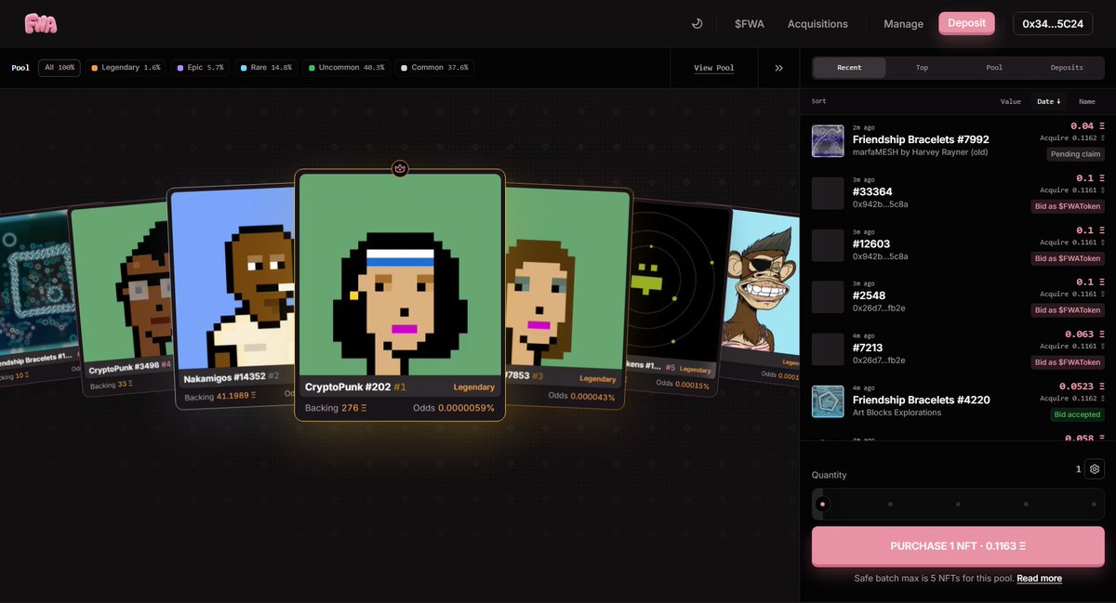Filter pool by Uncommon 40.3%
This screenshot has width=1116, height=603.
(346, 68)
